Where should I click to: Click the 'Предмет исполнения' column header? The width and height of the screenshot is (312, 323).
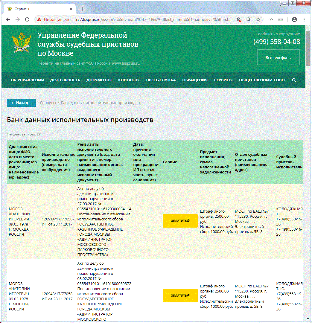[215, 162]
